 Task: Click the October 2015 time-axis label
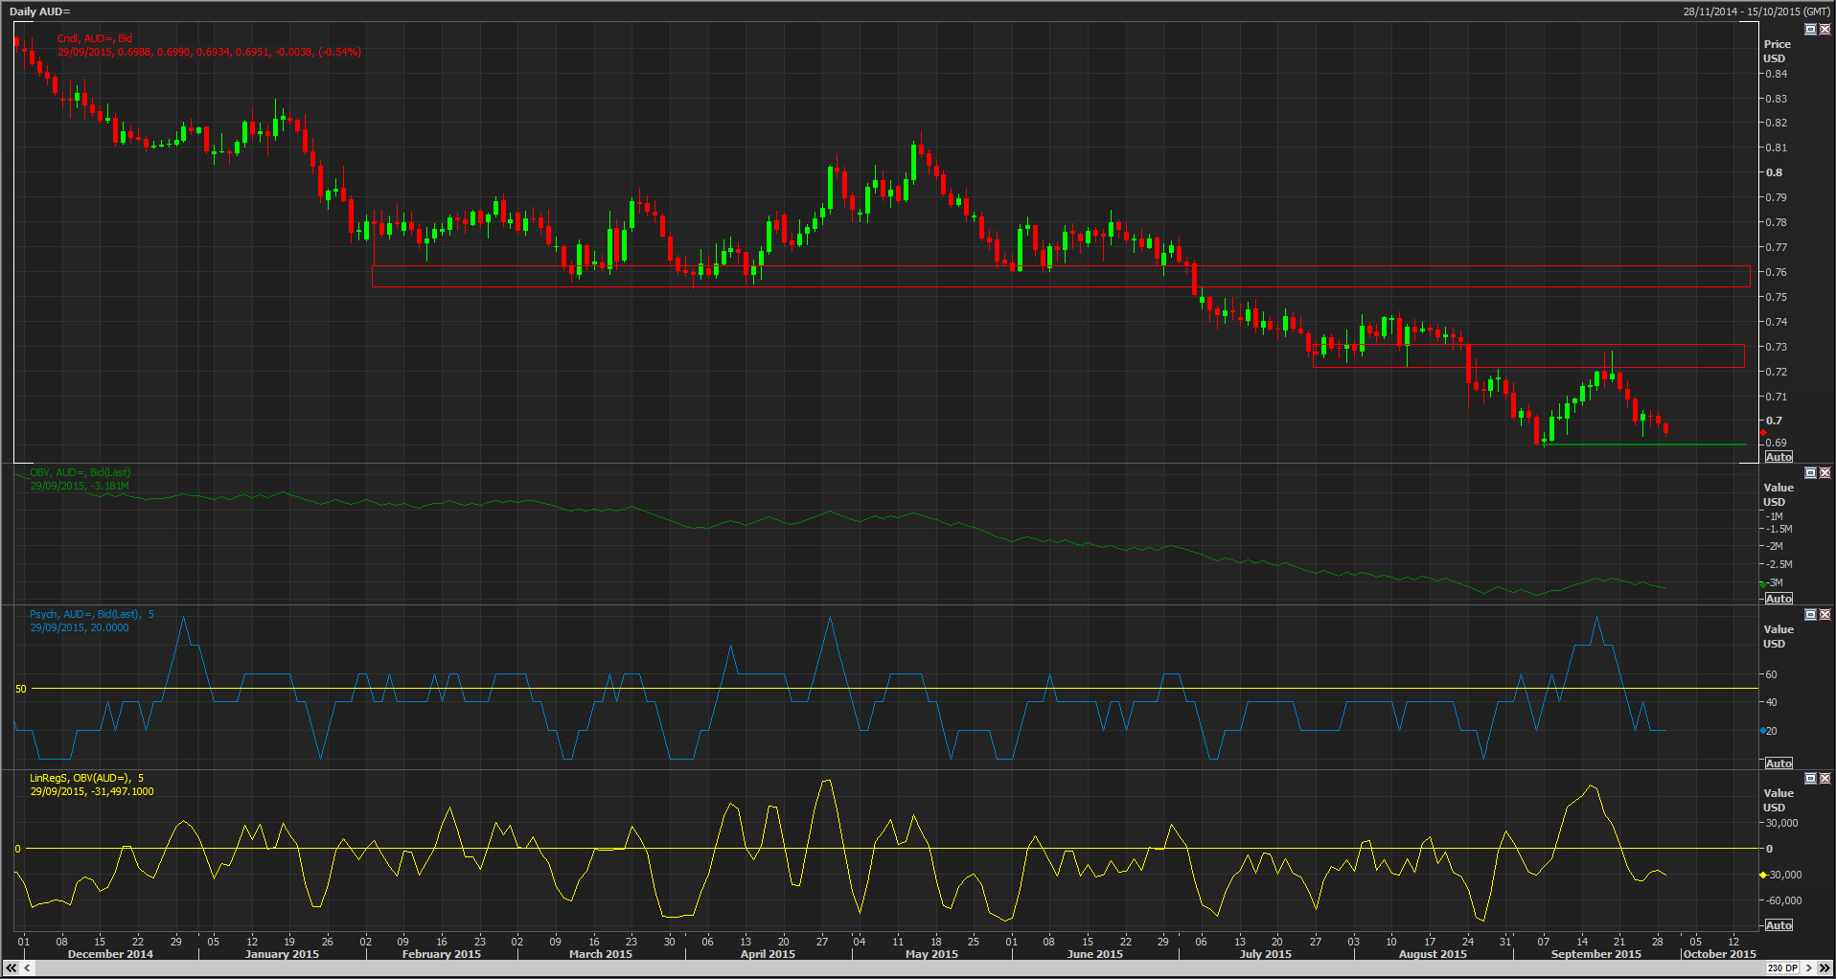click(x=1720, y=954)
